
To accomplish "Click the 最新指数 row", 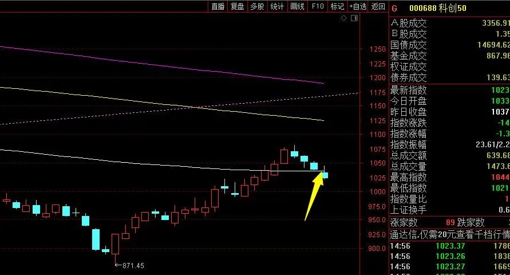I will tap(450, 90).
